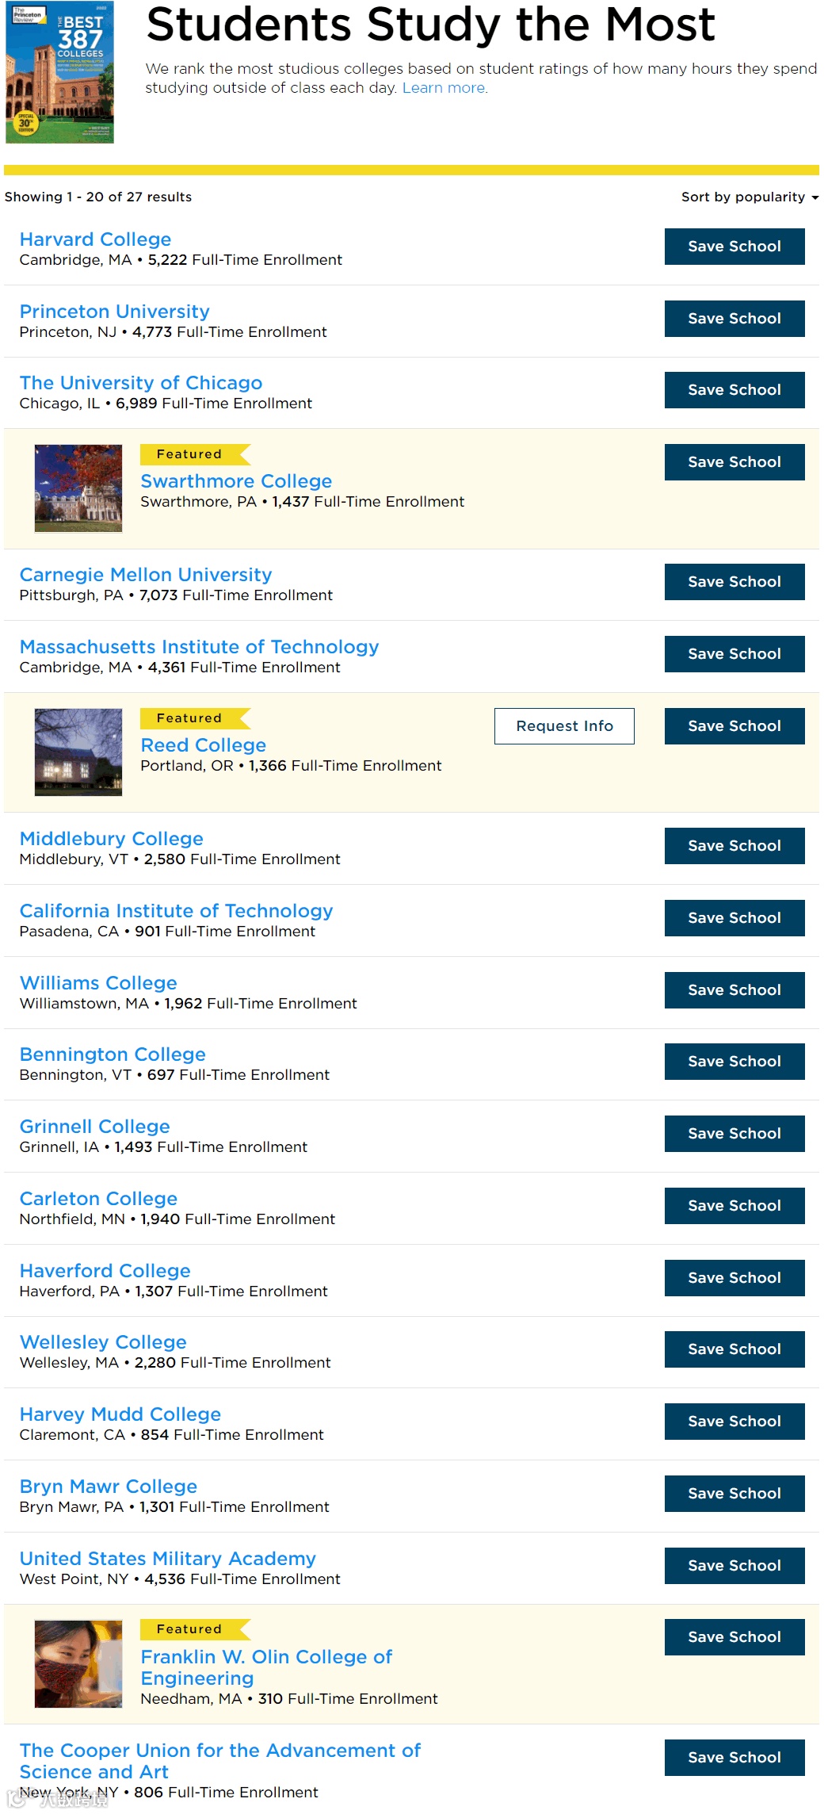Select the Pasadena, CA 901 enrollment text
The height and width of the screenshot is (1814, 828).
pyautogui.click(x=167, y=932)
